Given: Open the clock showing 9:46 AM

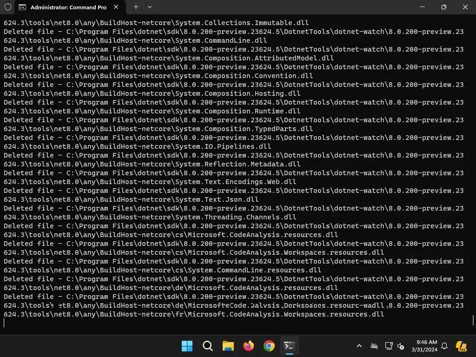Looking at the screenshot, I should point(424,346).
